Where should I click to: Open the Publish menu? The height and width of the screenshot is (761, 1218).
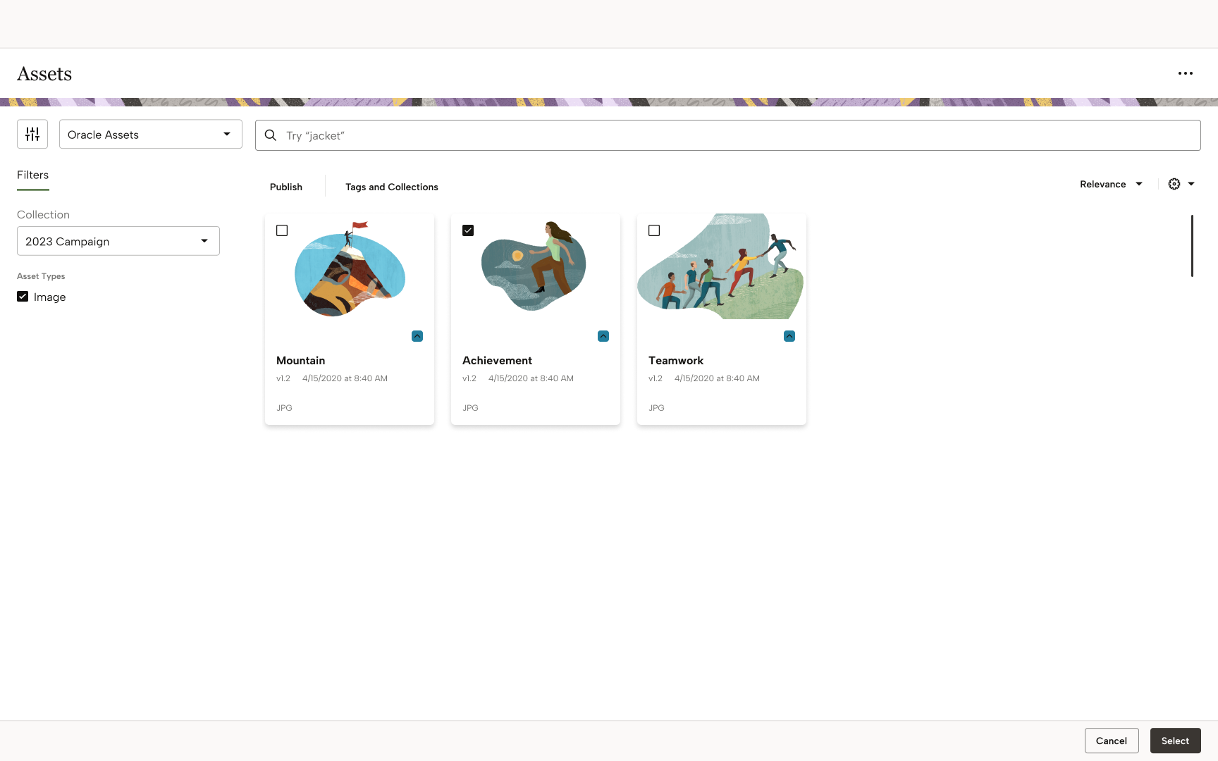pyautogui.click(x=286, y=187)
